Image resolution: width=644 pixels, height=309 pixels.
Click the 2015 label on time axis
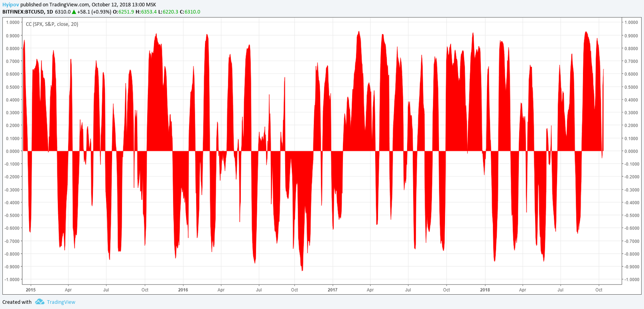[31, 290]
